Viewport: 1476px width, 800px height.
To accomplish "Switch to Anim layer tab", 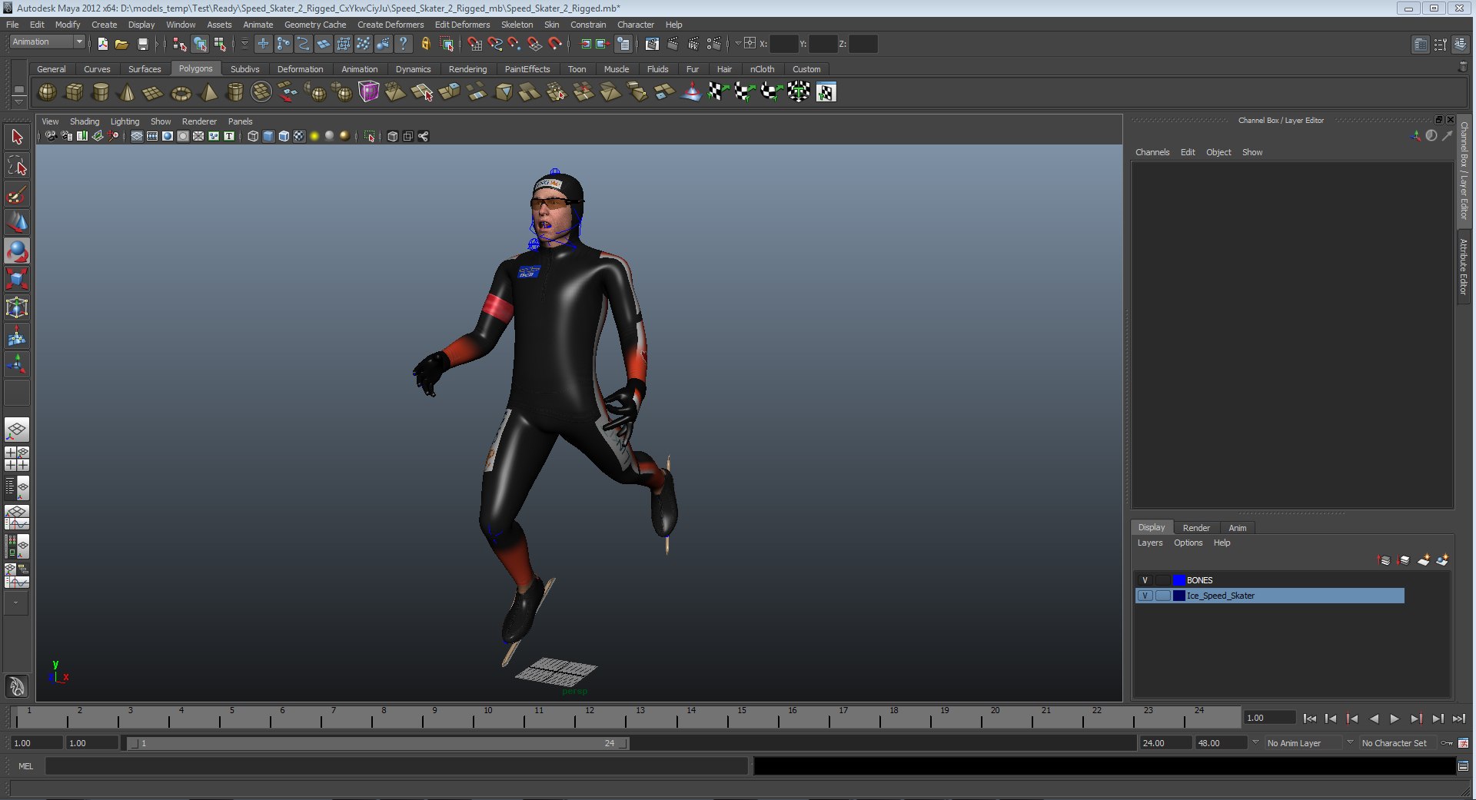I will [1237, 528].
